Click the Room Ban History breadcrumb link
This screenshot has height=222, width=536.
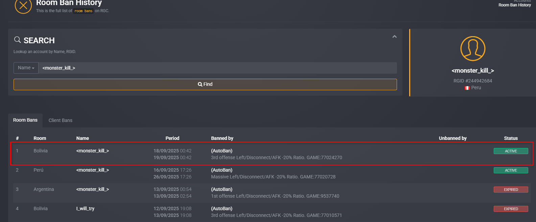coord(515,5)
